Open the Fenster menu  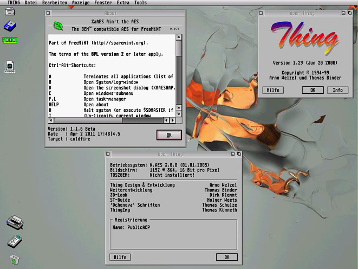click(x=103, y=3)
